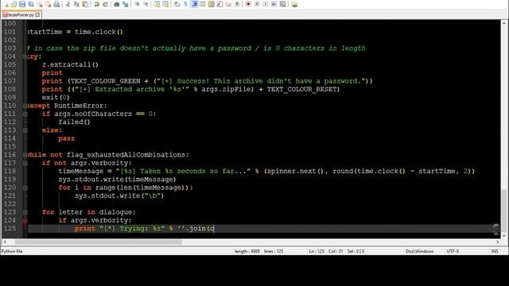Click the Save Recorded Macro icon
The image size is (509, 286).
(x=283, y=4)
